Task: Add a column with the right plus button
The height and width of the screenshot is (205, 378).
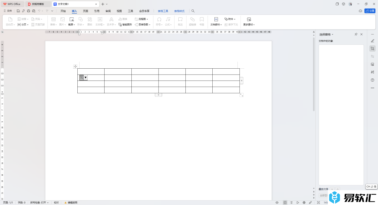Action: (x=242, y=80)
